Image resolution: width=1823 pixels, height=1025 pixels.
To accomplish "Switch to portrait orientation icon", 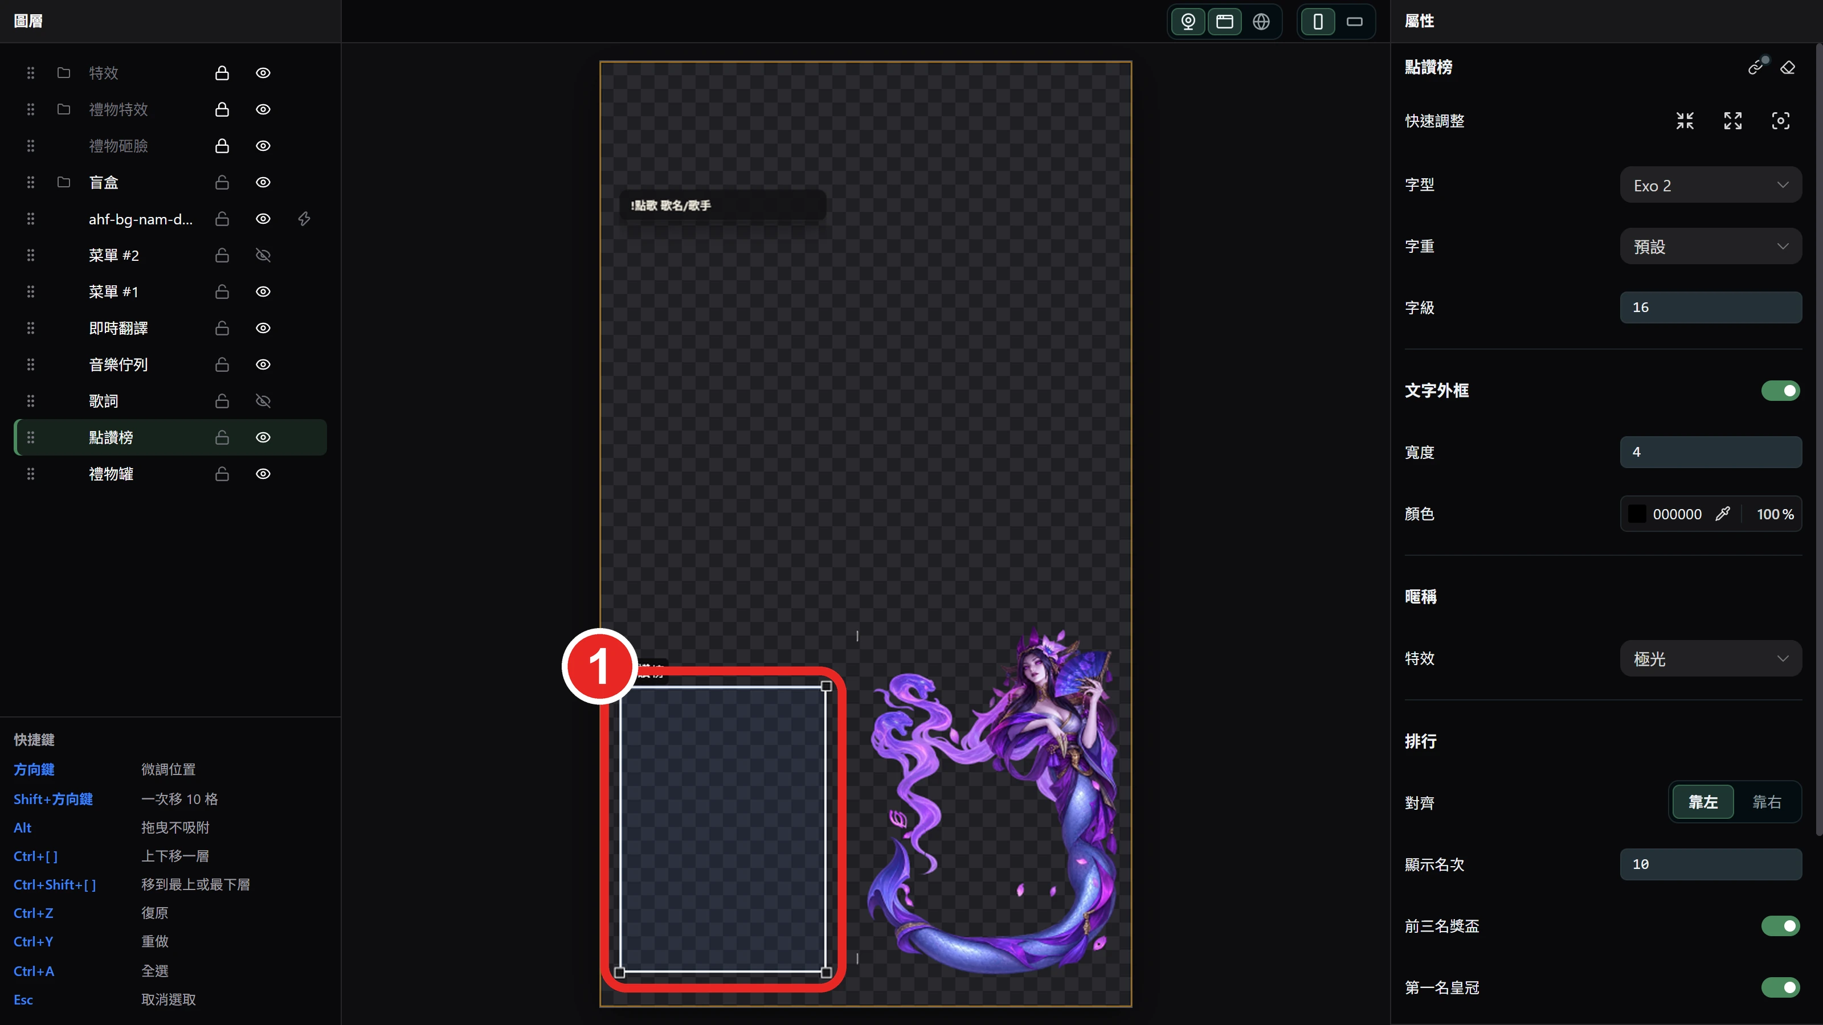I will click(1318, 21).
